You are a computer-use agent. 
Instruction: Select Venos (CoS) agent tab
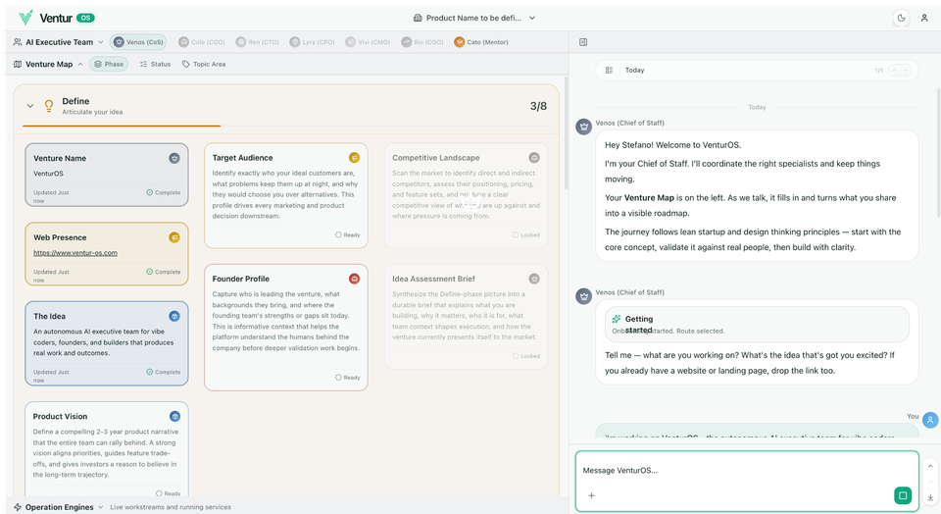click(x=139, y=42)
